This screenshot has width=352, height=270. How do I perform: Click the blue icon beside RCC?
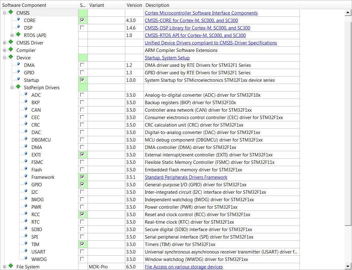[x=26, y=213]
